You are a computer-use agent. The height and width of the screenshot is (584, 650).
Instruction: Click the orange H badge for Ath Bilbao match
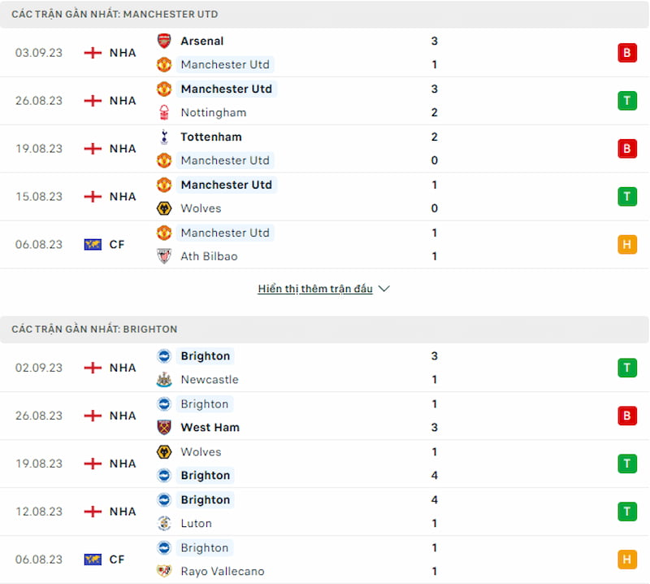pyautogui.click(x=626, y=244)
